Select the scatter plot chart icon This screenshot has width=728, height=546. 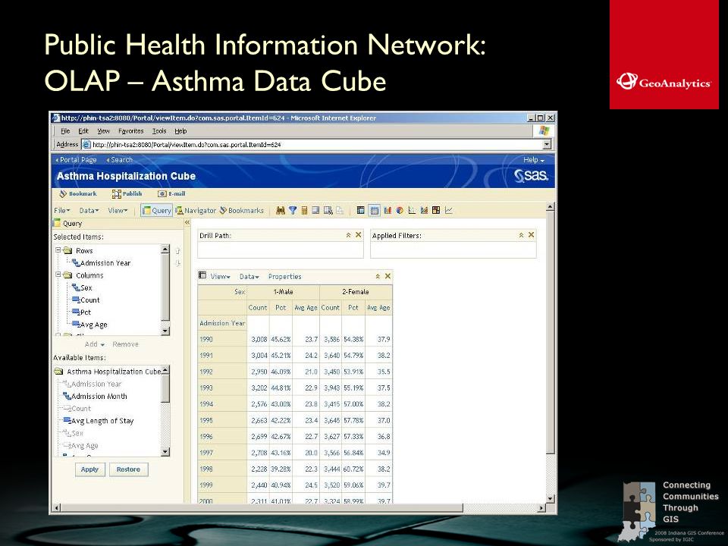[x=412, y=210]
